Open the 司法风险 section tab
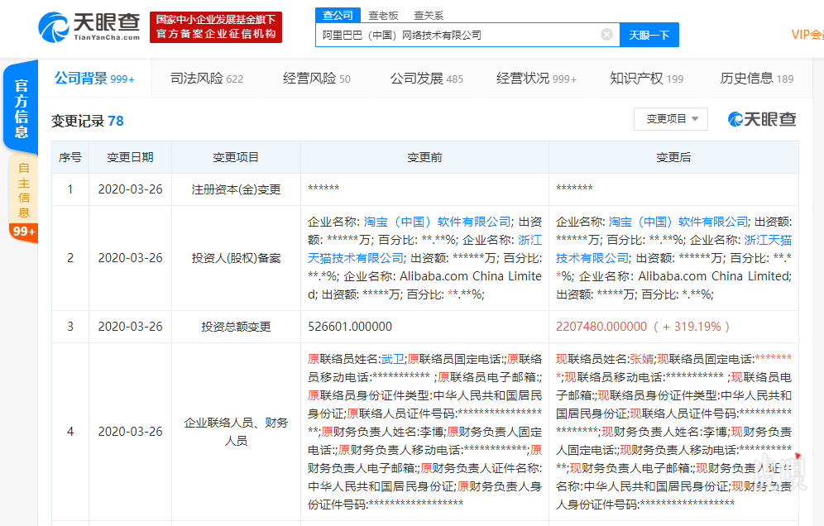824x526 pixels. 206,79
